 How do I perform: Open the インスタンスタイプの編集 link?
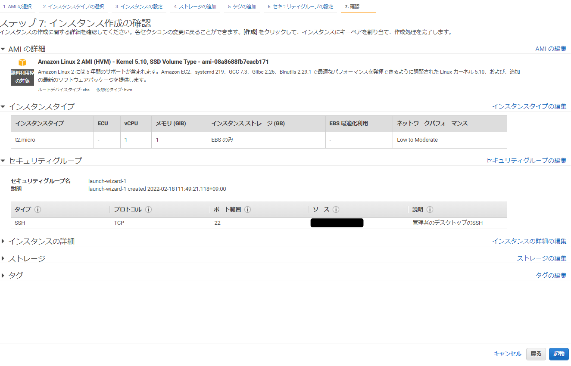tap(530, 106)
